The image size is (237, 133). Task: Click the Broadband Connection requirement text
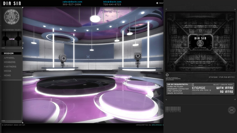pyautogui.click(x=178, y=89)
